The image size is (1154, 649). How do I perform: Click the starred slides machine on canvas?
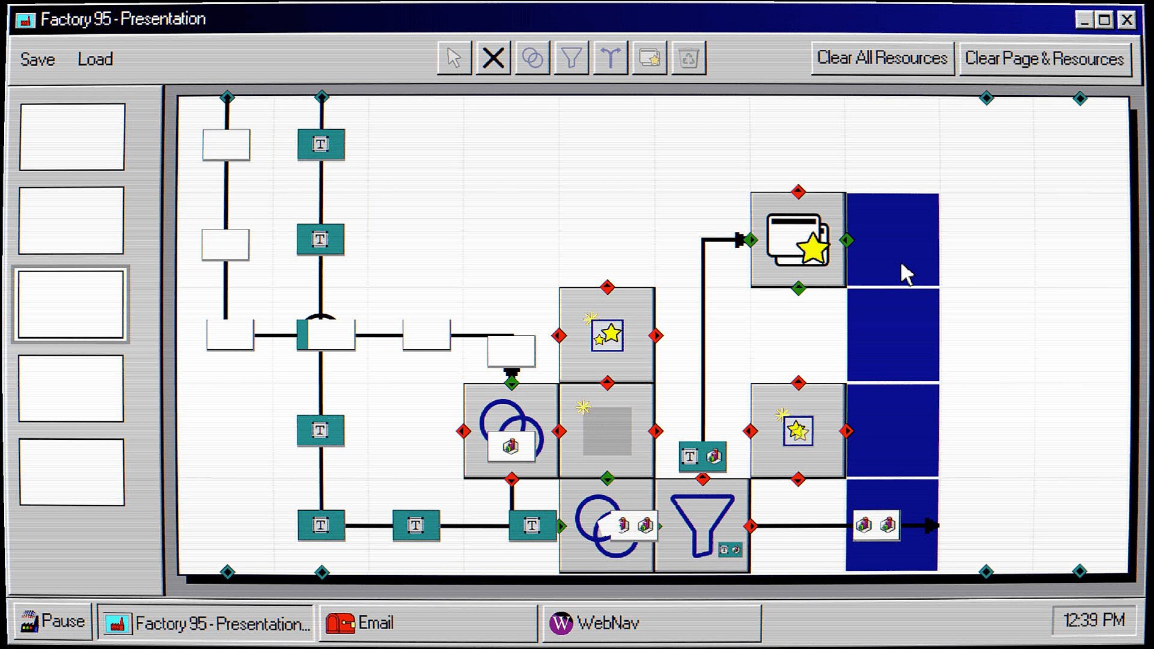click(798, 240)
